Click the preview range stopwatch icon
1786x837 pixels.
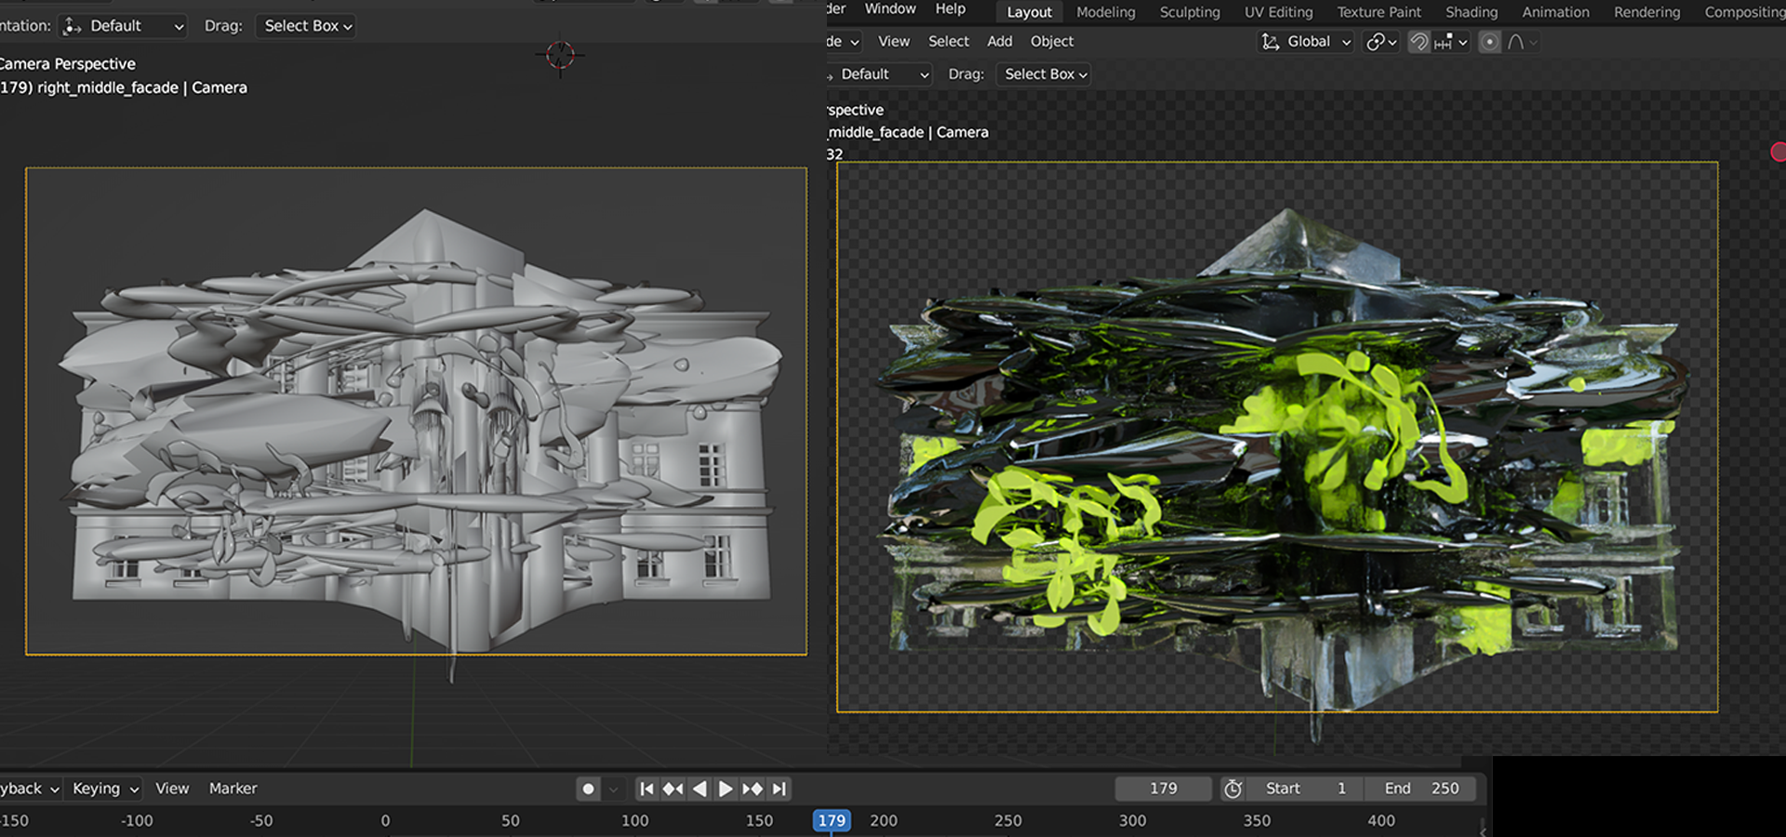[1233, 789]
